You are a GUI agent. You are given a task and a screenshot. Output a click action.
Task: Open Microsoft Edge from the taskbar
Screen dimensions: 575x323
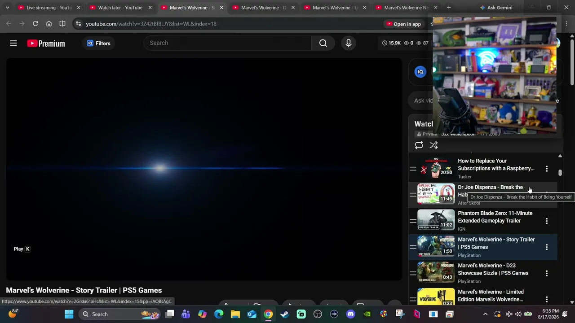pyautogui.click(x=219, y=314)
